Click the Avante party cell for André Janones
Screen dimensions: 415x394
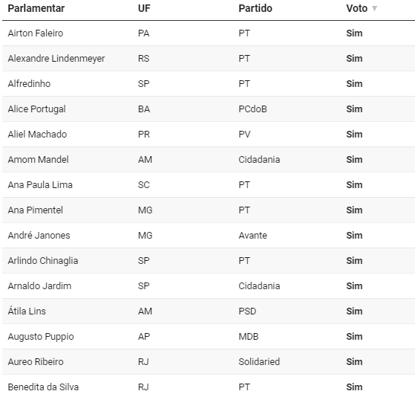252,236
